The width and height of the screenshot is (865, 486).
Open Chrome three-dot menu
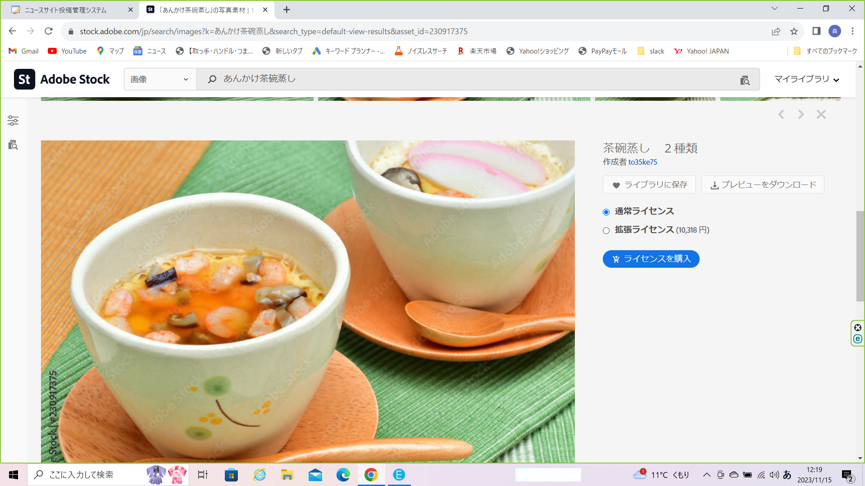pos(852,31)
